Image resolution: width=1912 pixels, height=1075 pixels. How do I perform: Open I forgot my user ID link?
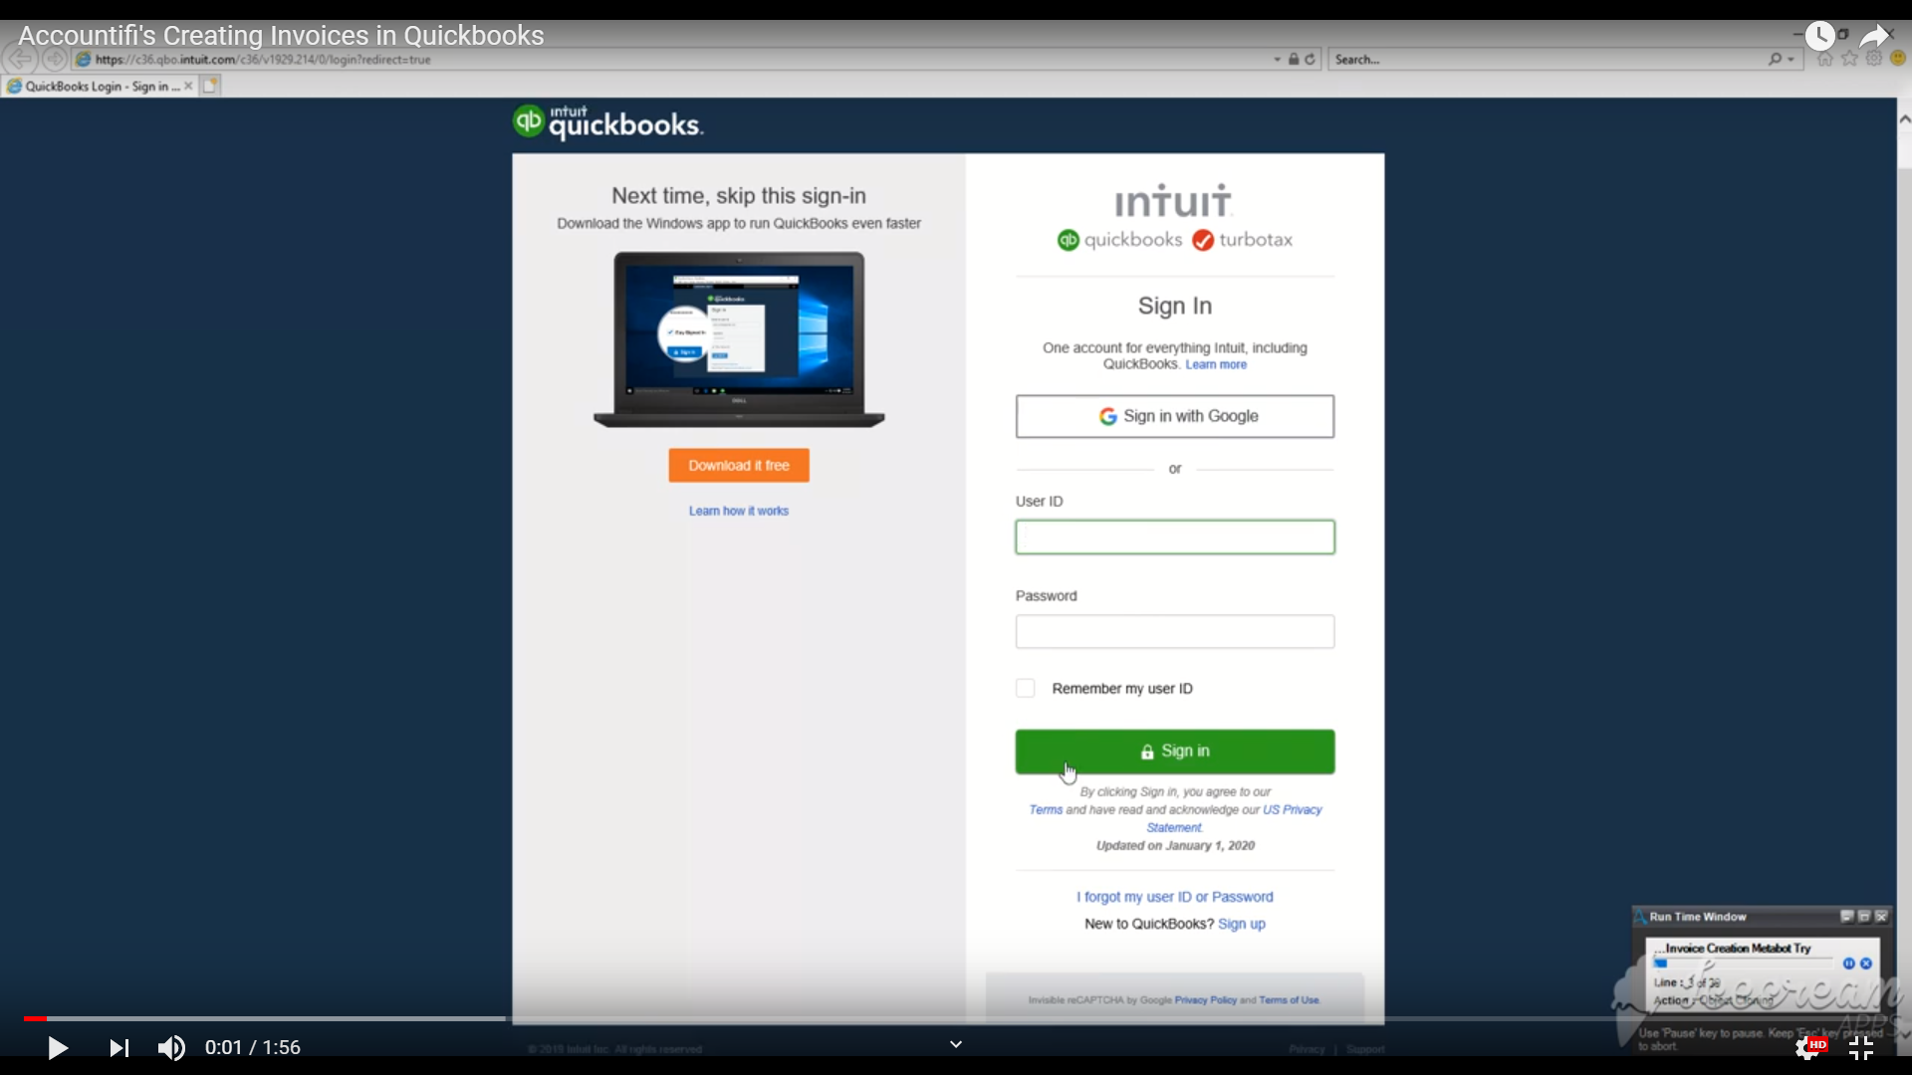(x=1174, y=897)
